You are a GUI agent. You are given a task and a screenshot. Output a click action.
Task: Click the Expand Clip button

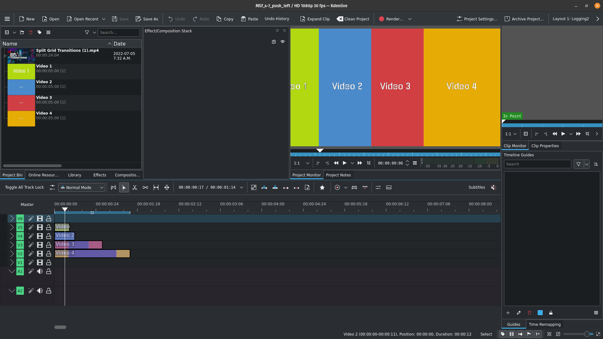[315, 19]
